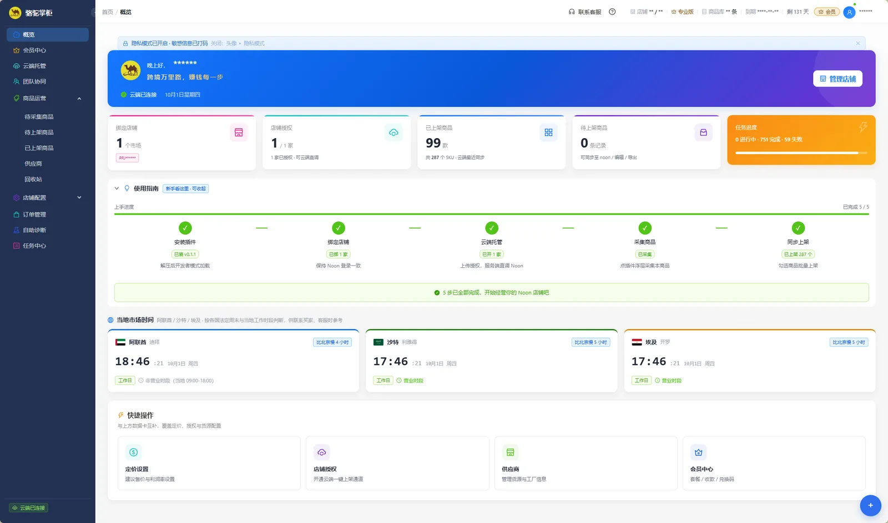The image size is (888, 523).
Task: Open the 供应商 quick action card
Action: [586, 463]
